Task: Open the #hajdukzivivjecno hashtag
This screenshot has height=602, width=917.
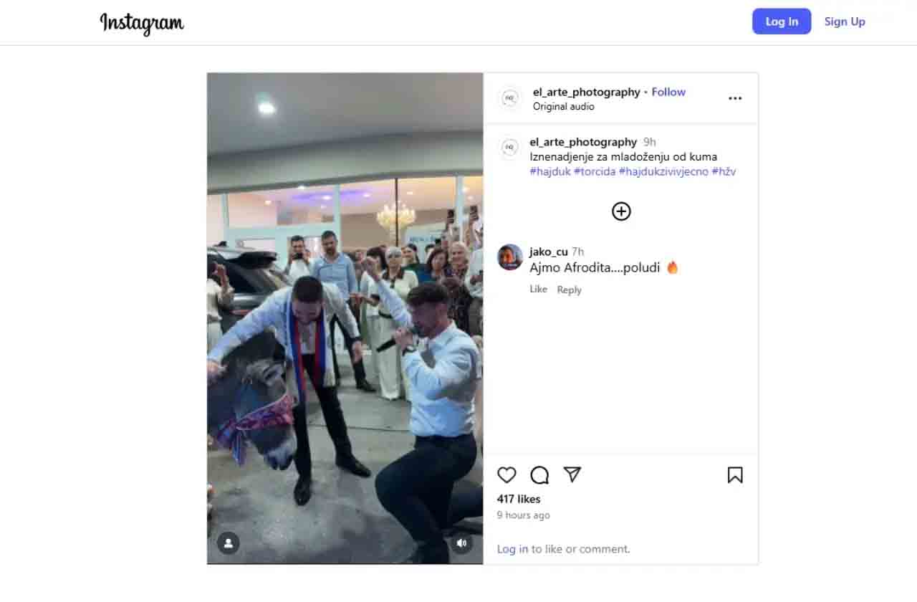Action: pos(663,171)
